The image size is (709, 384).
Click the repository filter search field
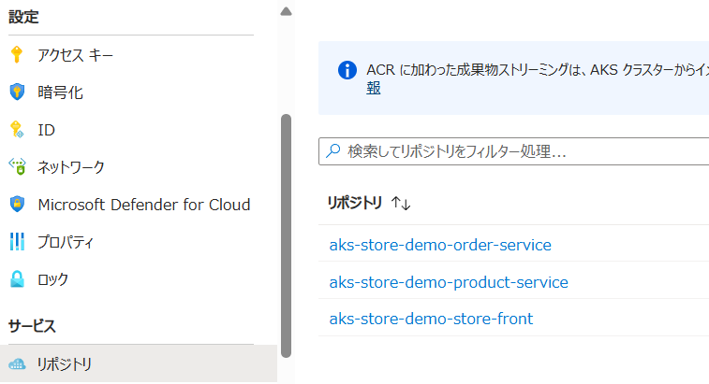pyautogui.click(x=513, y=151)
